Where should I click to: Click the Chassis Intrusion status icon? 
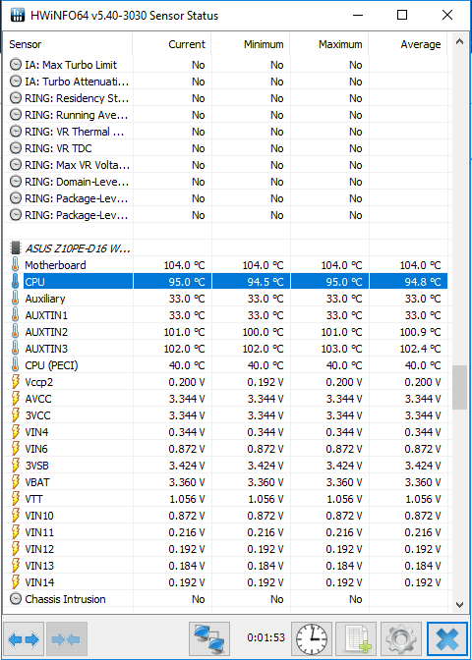(16, 599)
